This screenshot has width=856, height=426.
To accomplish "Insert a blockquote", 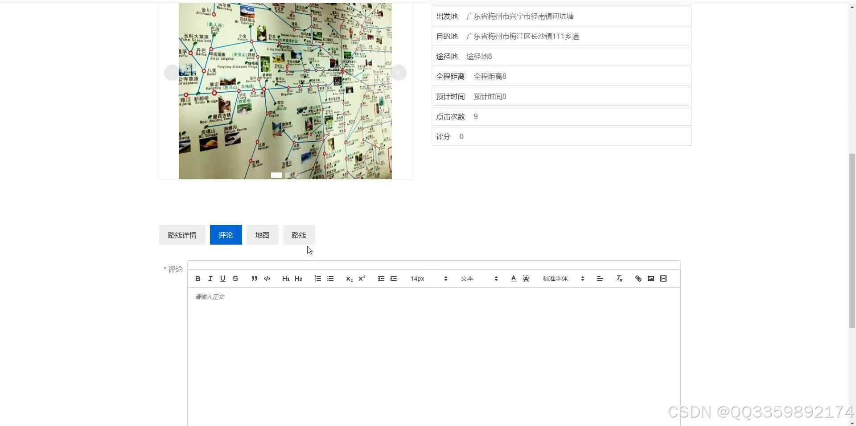I will click(254, 279).
